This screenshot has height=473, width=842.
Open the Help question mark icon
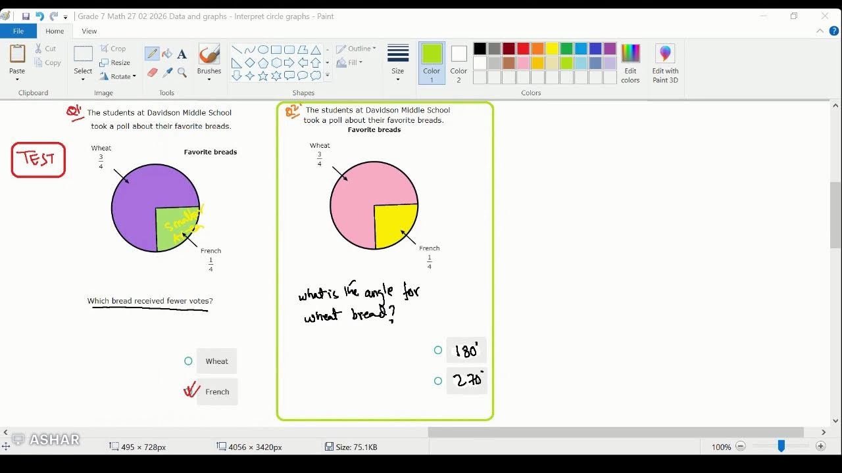tap(834, 31)
